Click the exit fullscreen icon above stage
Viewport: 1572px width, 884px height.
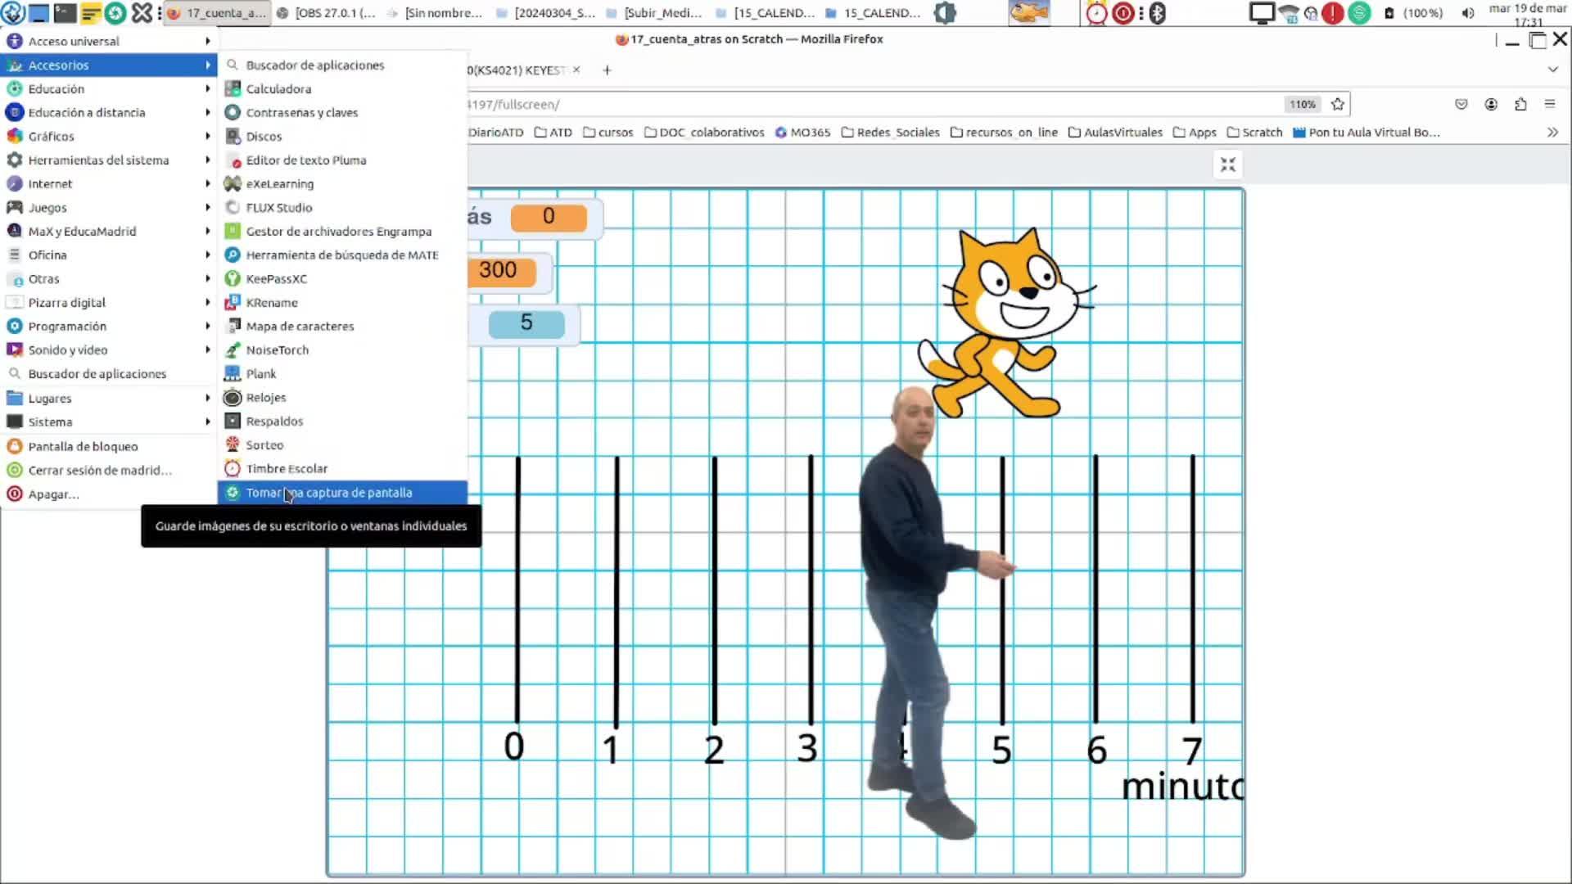(x=1227, y=165)
